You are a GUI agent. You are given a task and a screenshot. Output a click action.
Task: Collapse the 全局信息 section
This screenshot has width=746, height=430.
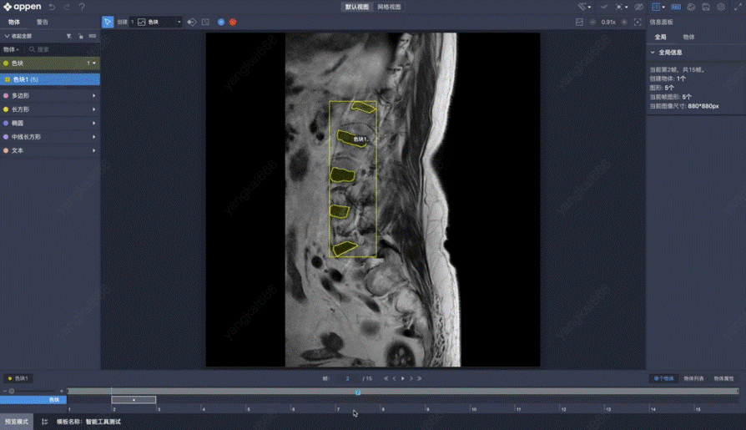(x=653, y=52)
